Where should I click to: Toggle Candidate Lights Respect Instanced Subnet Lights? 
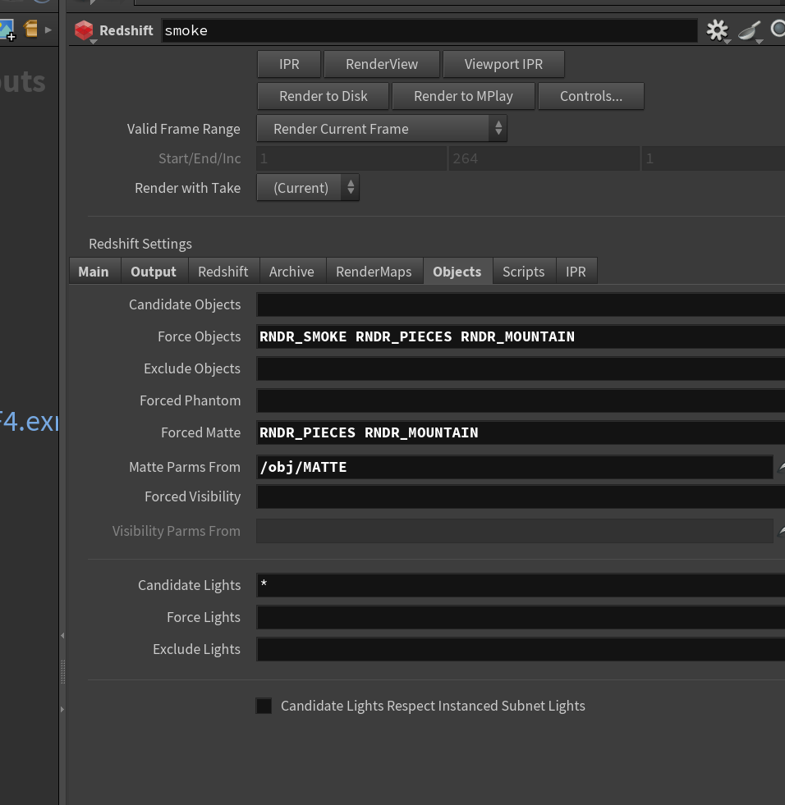264,706
